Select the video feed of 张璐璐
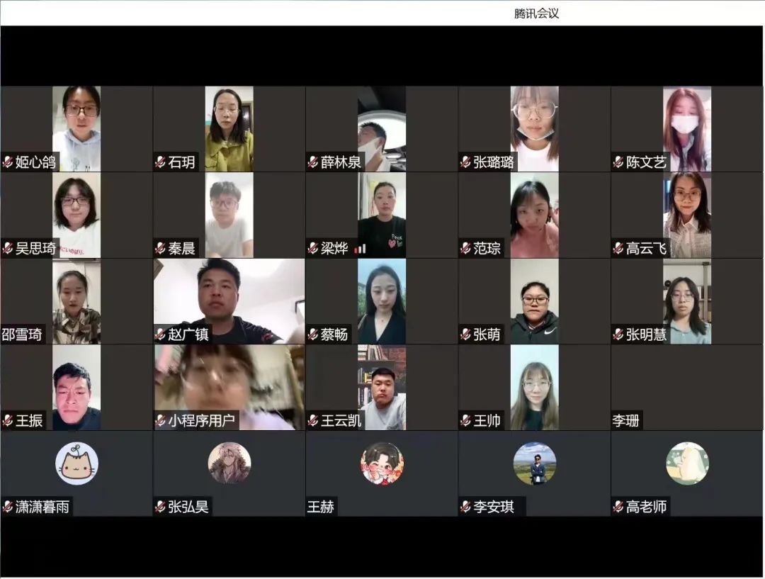The width and height of the screenshot is (765, 579). click(535, 129)
